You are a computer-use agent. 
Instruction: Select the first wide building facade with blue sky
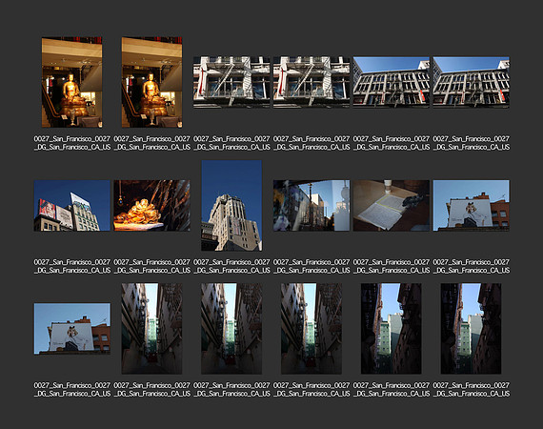tap(392, 83)
